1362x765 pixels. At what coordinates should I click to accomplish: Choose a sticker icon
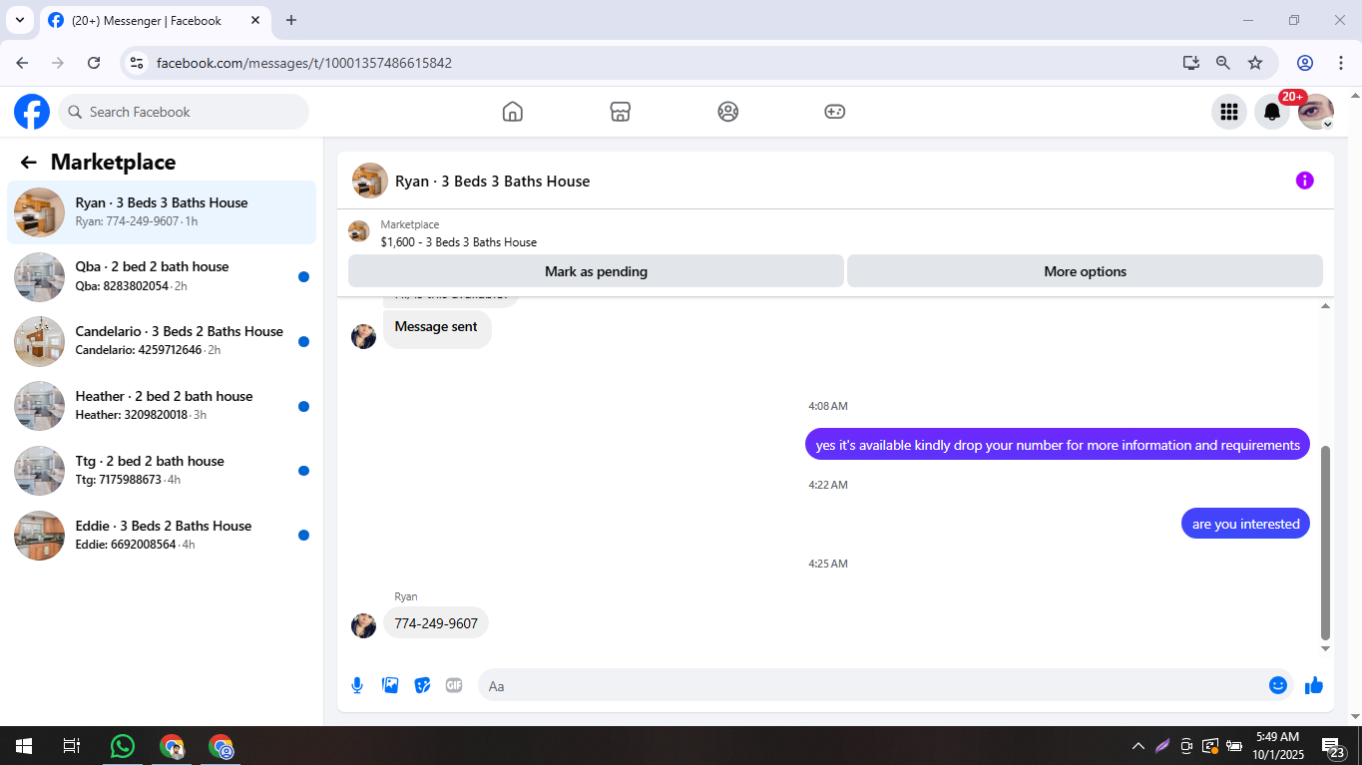(422, 685)
